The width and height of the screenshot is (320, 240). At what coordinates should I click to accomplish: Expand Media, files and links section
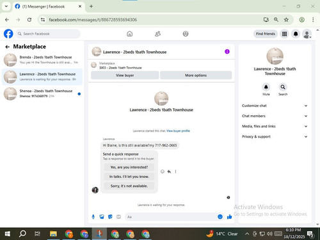[275, 126]
